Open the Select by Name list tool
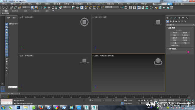 (36, 7)
